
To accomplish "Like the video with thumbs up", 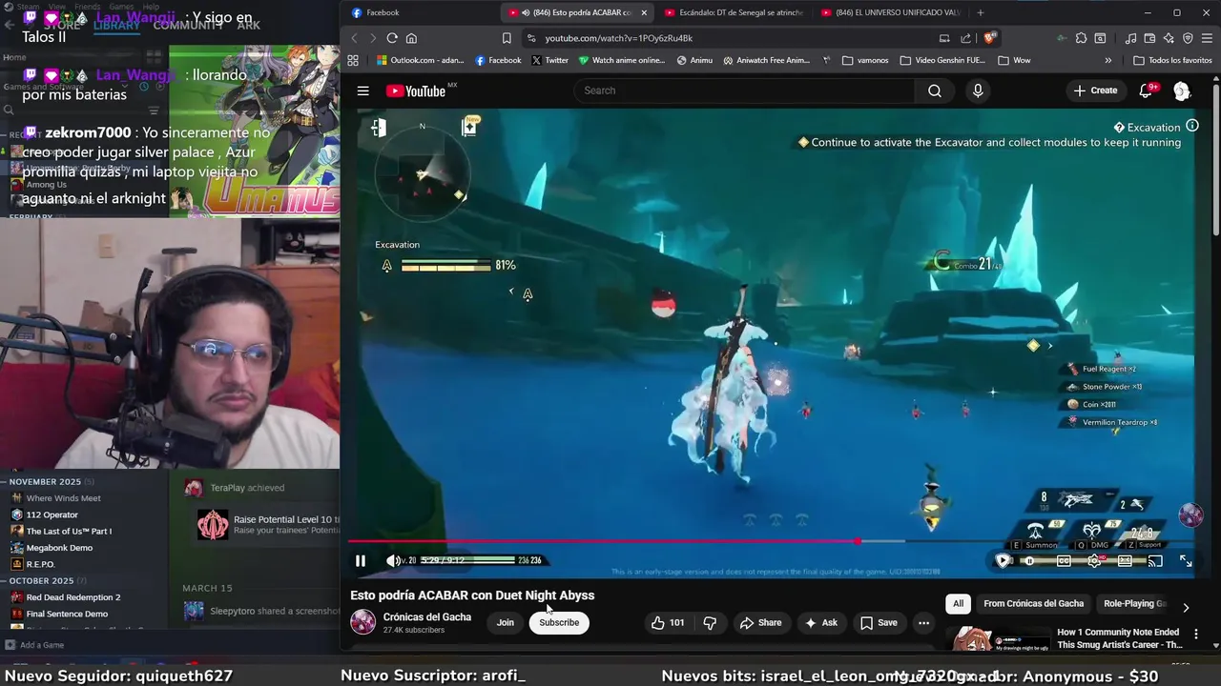I will pyautogui.click(x=668, y=622).
